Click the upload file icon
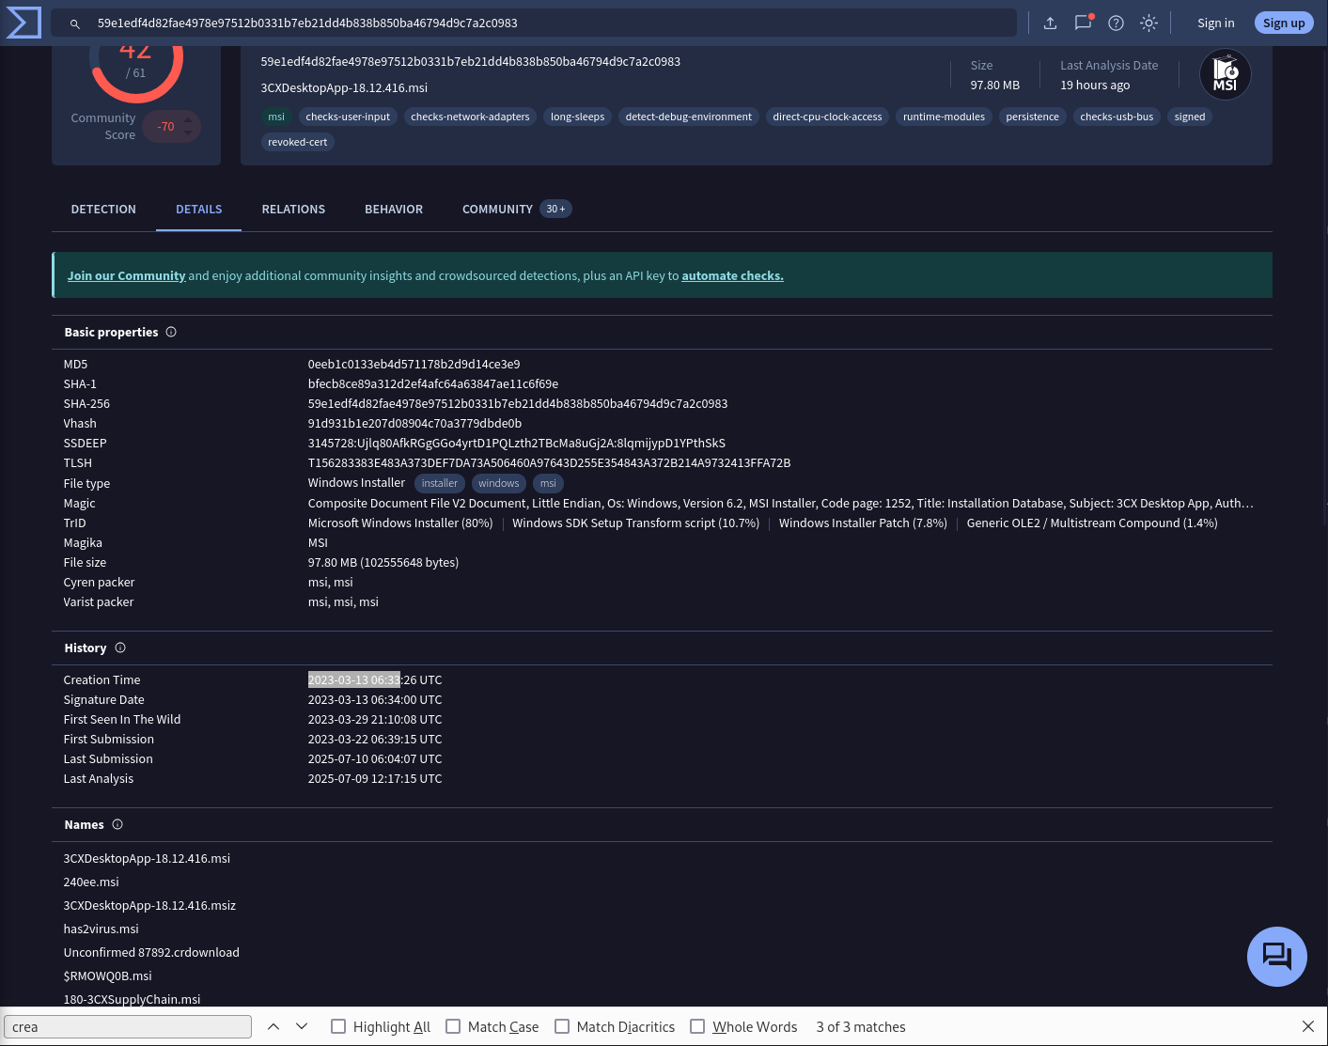 click(x=1051, y=23)
